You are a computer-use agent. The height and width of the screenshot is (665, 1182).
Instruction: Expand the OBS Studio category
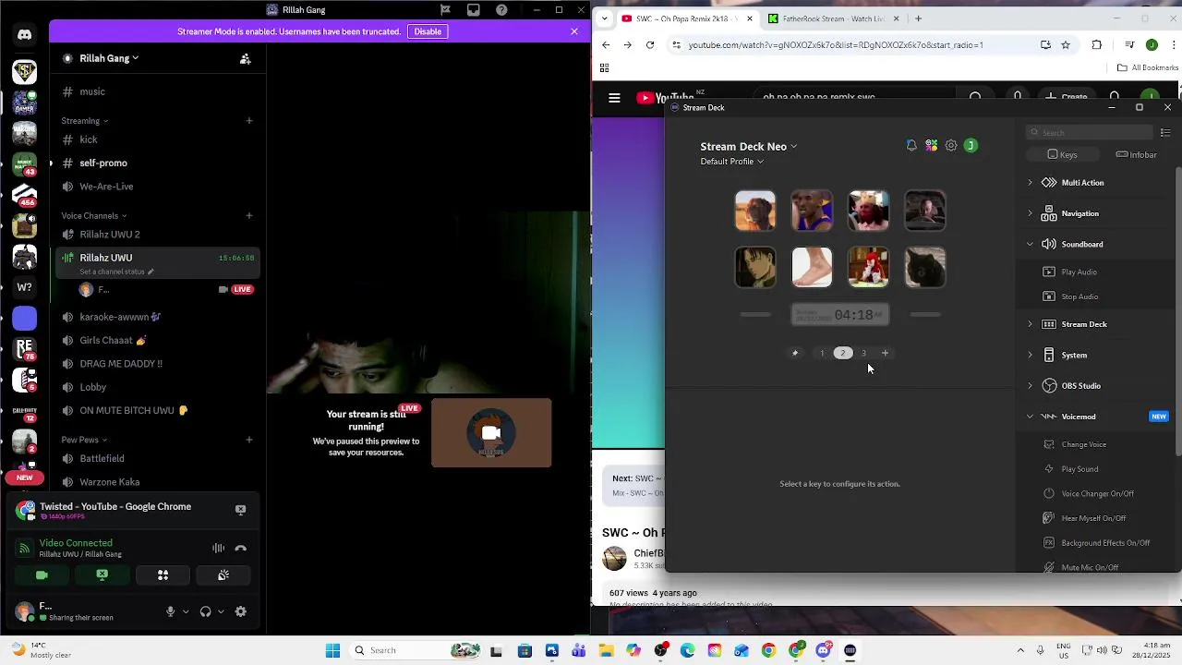[x=1030, y=386]
